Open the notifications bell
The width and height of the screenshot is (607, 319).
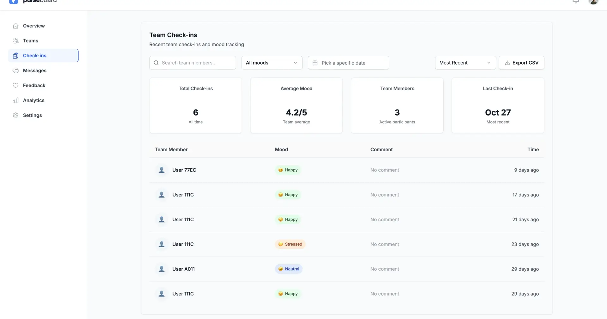point(576,2)
